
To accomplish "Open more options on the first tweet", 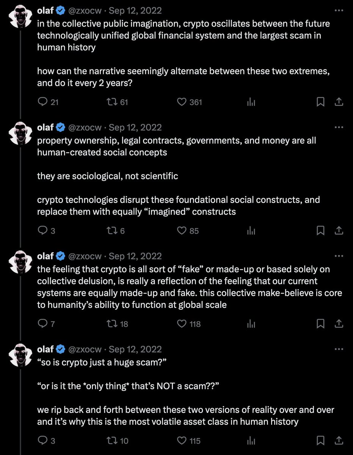I will [x=339, y=11].
